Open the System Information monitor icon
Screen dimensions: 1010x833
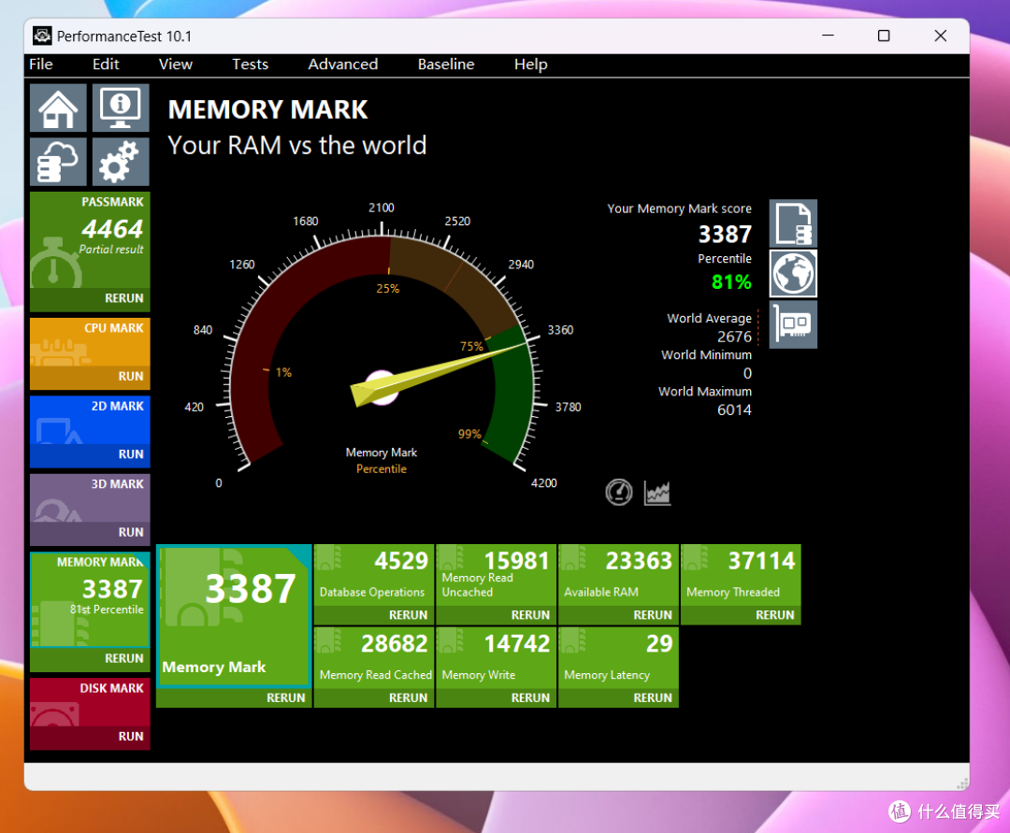coord(121,108)
